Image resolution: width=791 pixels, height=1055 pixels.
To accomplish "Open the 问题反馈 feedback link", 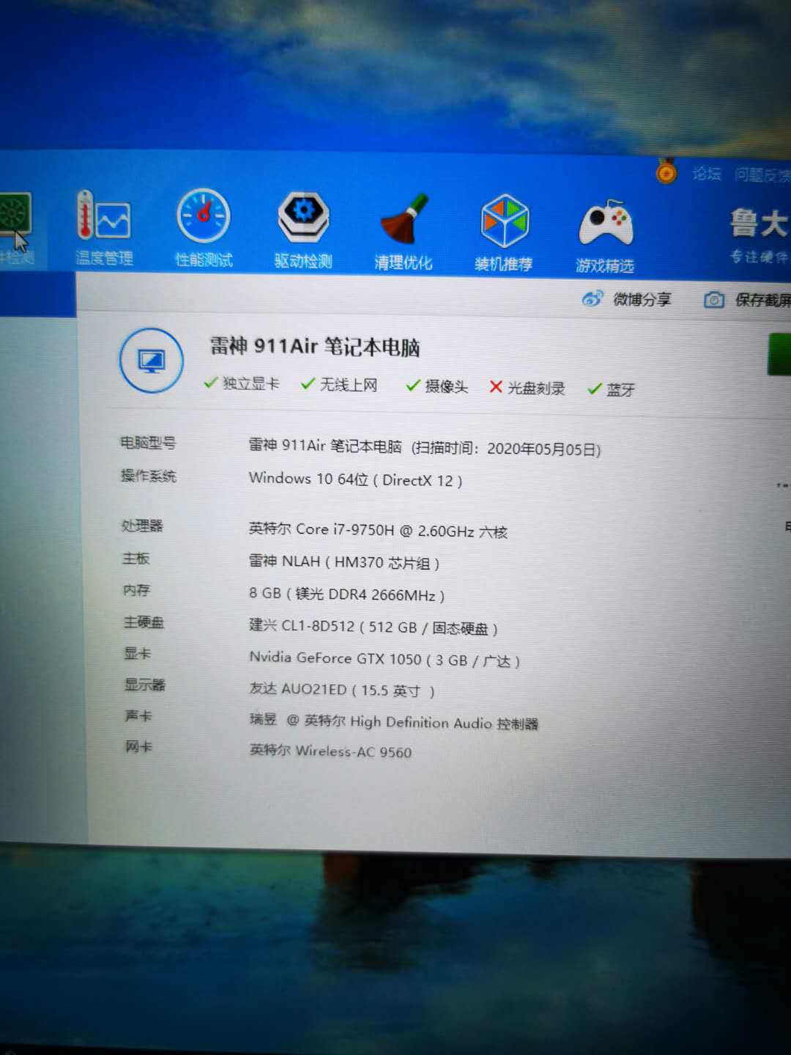I will click(x=762, y=175).
